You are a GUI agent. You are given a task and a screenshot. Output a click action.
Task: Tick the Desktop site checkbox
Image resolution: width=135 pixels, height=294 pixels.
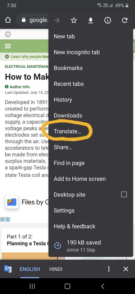[124, 195]
